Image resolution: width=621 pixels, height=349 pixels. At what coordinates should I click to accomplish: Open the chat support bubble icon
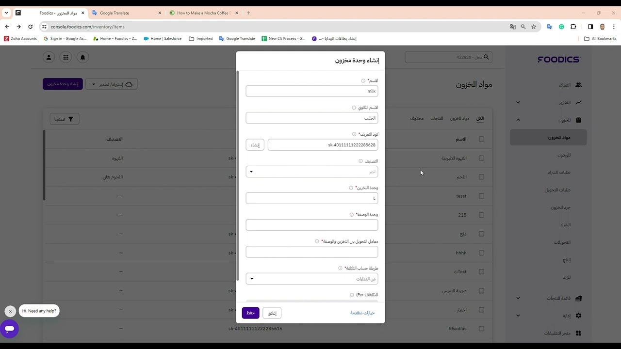pyautogui.click(x=9, y=329)
